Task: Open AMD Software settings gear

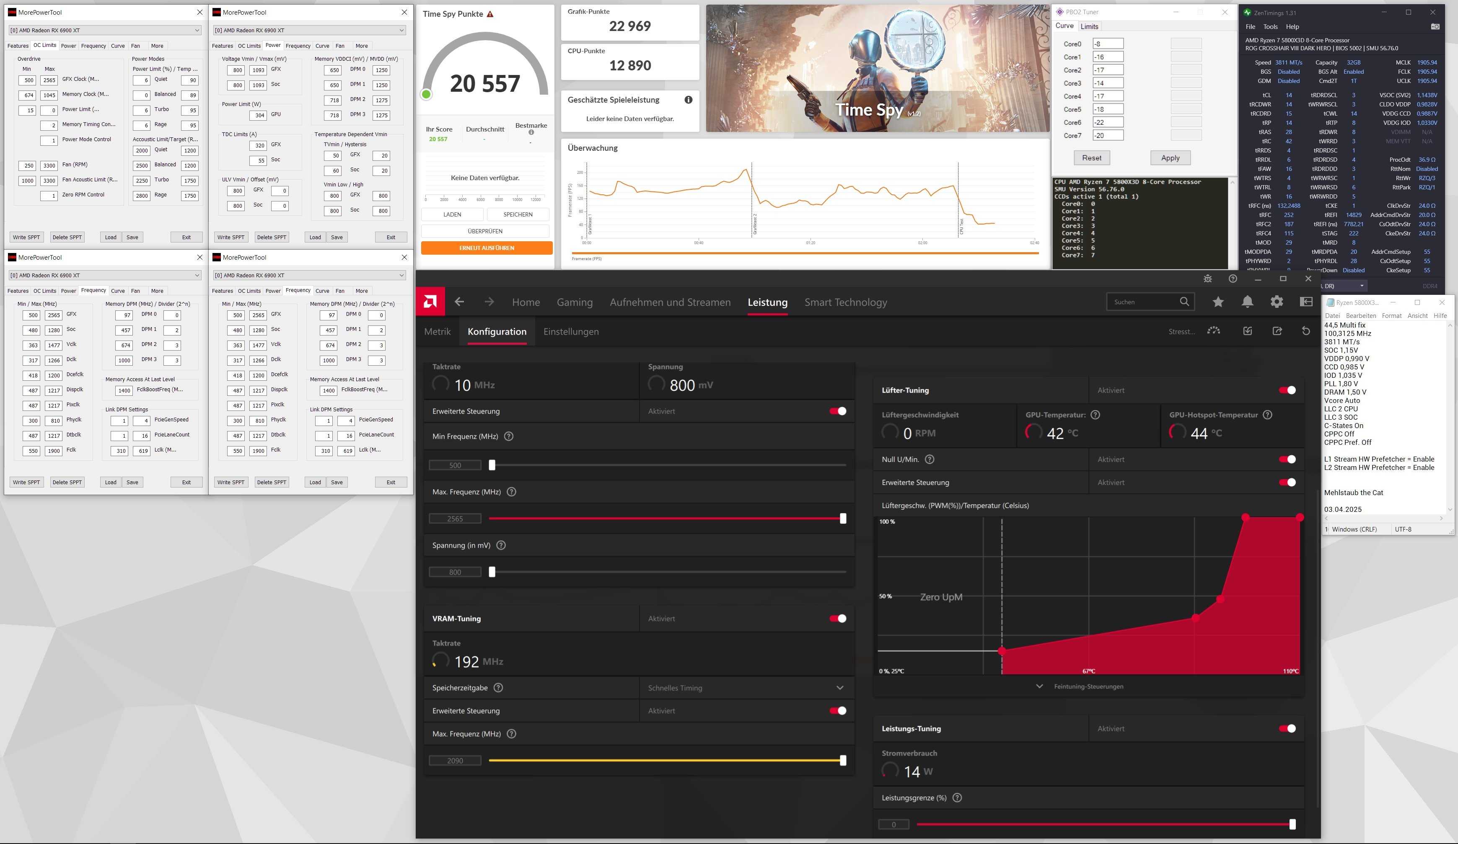Action: pyautogui.click(x=1277, y=302)
